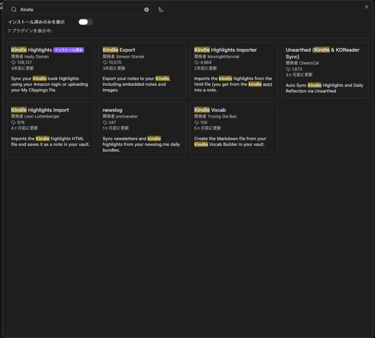Open the newslog plugin description
This screenshot has height=338, width=375.
141,144
